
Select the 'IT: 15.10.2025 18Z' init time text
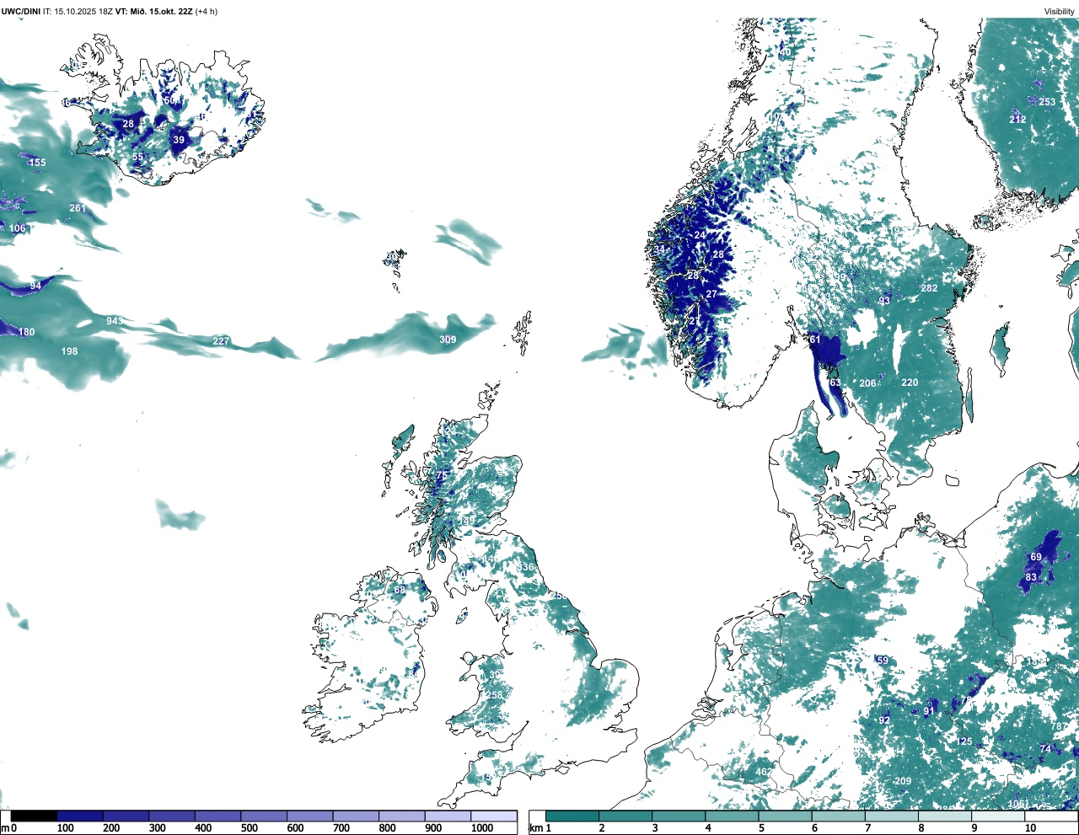coord(78,11)
